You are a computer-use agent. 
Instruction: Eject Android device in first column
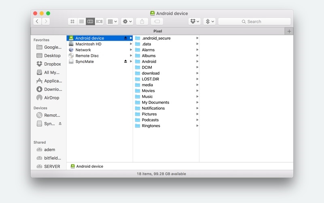click(x=126, y=38)
